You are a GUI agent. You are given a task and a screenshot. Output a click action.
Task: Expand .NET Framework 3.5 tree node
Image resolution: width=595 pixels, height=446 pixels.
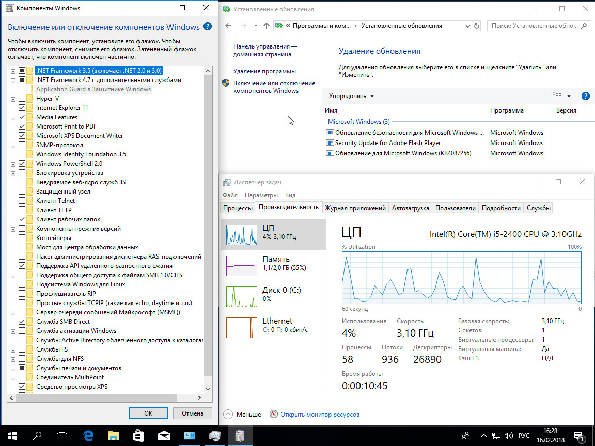[13, 71]
